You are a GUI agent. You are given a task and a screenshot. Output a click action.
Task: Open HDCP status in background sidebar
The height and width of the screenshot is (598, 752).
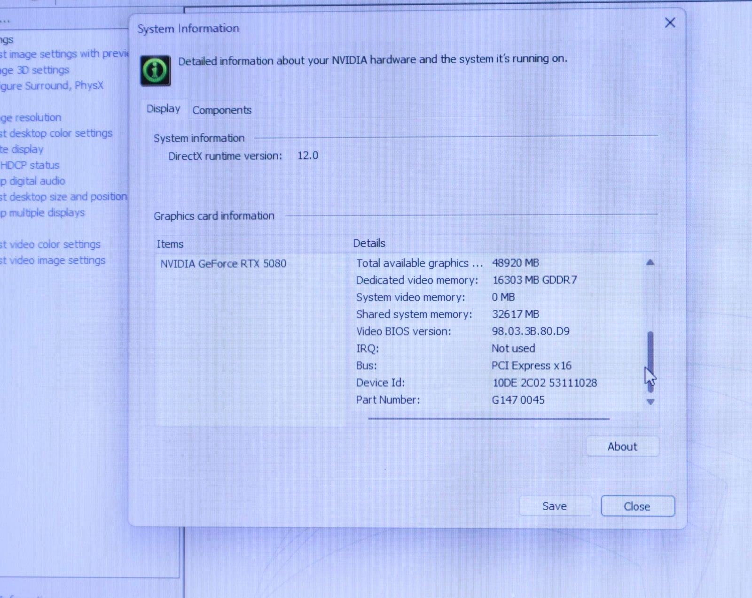point(30,165)
